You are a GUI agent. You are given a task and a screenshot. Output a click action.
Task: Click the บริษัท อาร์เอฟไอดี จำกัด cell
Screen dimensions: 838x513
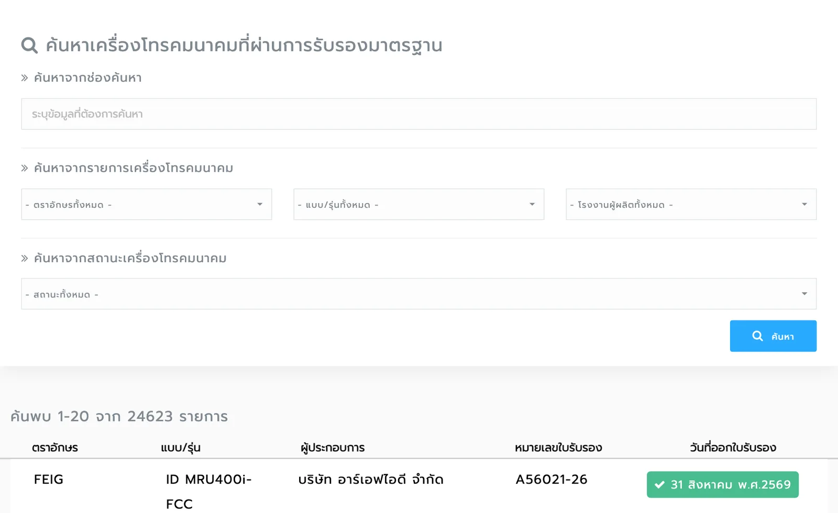click(371, 479)
